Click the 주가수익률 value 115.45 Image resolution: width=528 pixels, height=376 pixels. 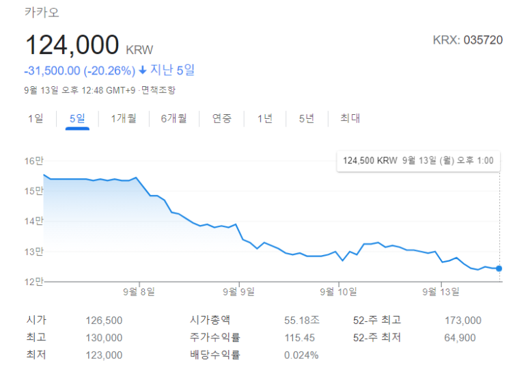tap(300, 338)
